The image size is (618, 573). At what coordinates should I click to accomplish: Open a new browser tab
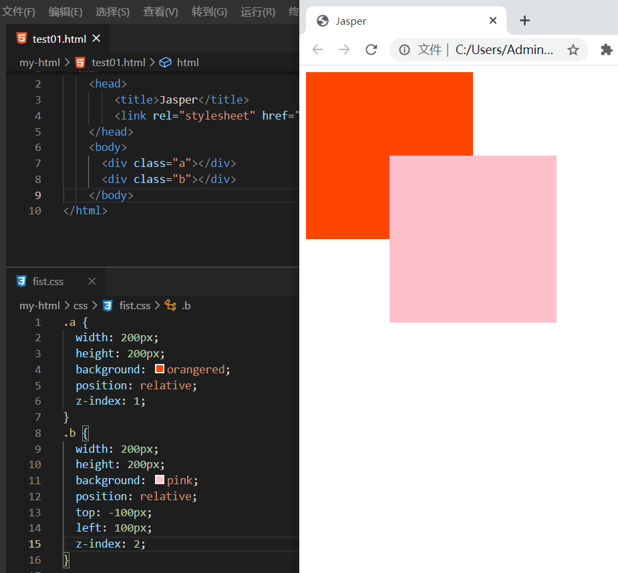tap(524, 21)
